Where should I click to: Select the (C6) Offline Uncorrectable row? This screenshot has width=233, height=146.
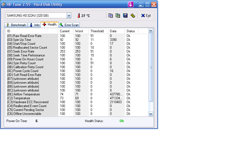click(77, 114)
